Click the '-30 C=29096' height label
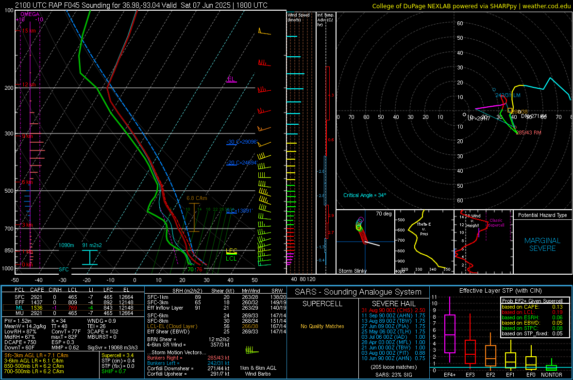The height and width of the screenshot is (380, 573). click(242, 142)
